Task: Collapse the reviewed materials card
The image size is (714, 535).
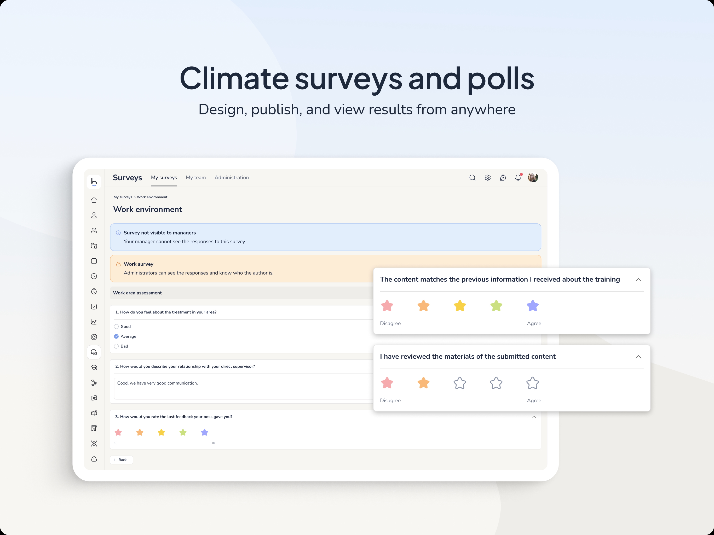Action: click(638, 357)
